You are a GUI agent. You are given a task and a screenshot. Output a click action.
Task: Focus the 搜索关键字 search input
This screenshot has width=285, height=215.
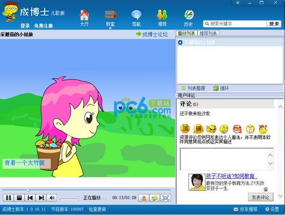(235, 24)
